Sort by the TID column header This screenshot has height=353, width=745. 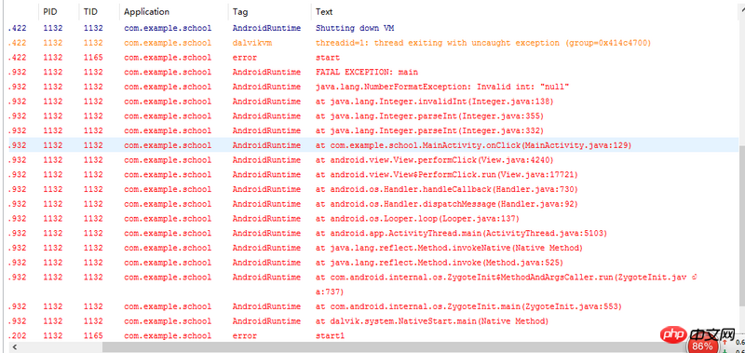90,12
